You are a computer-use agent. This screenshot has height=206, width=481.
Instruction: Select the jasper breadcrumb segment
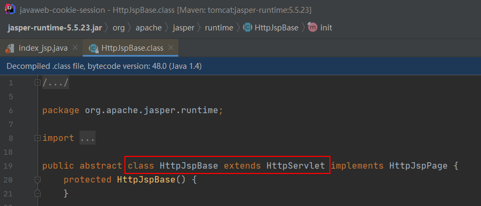pos(184,28)
